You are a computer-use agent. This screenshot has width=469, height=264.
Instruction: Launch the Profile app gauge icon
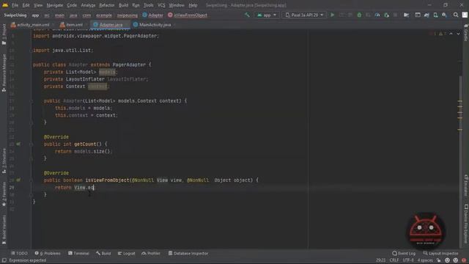[377, 15]
